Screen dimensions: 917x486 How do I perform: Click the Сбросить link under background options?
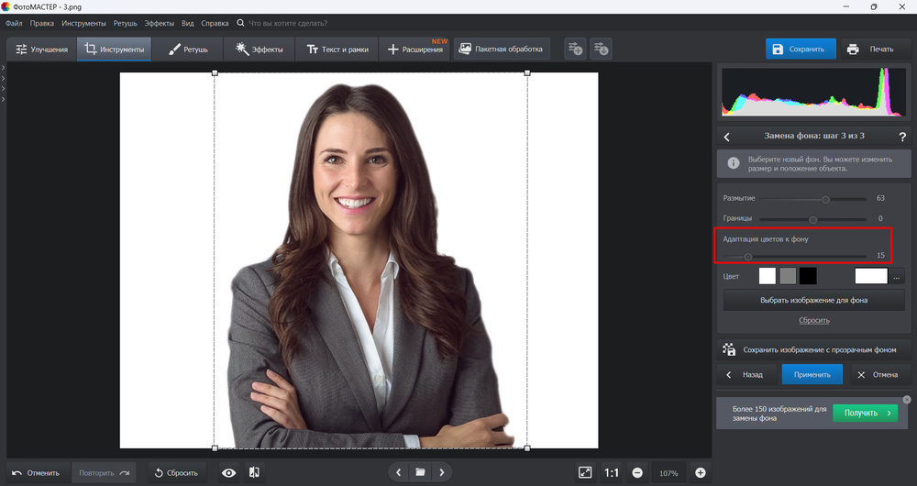tap(813, 320)
